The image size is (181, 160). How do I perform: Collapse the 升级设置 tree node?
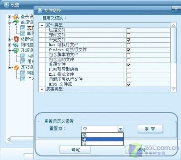[x=10, y=50]
